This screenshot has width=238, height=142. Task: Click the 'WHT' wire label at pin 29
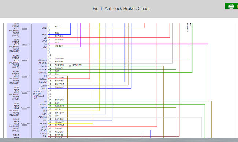pos(57,116)
